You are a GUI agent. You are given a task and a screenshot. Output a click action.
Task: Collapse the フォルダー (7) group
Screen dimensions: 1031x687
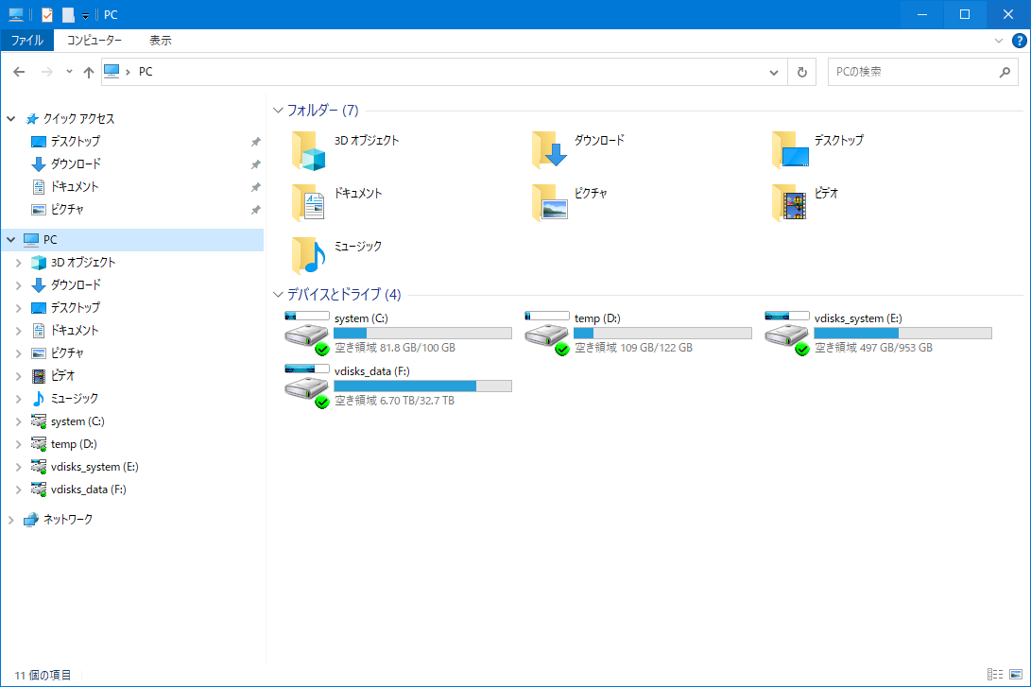pyautogui.click(x=278, y=111)
